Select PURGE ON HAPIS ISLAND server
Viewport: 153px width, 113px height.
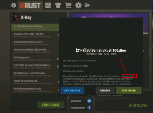[x=35, y=82]
